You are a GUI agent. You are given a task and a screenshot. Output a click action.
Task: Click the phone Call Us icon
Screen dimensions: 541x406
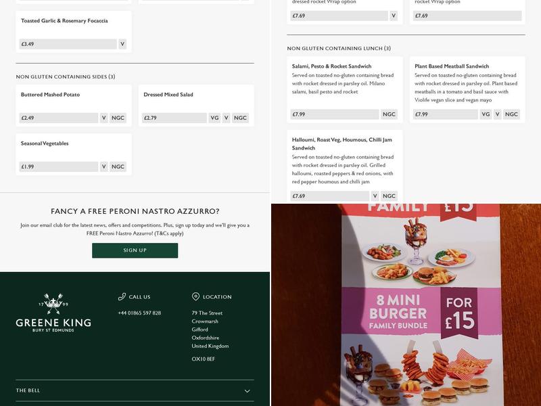(x=122, y=296)
